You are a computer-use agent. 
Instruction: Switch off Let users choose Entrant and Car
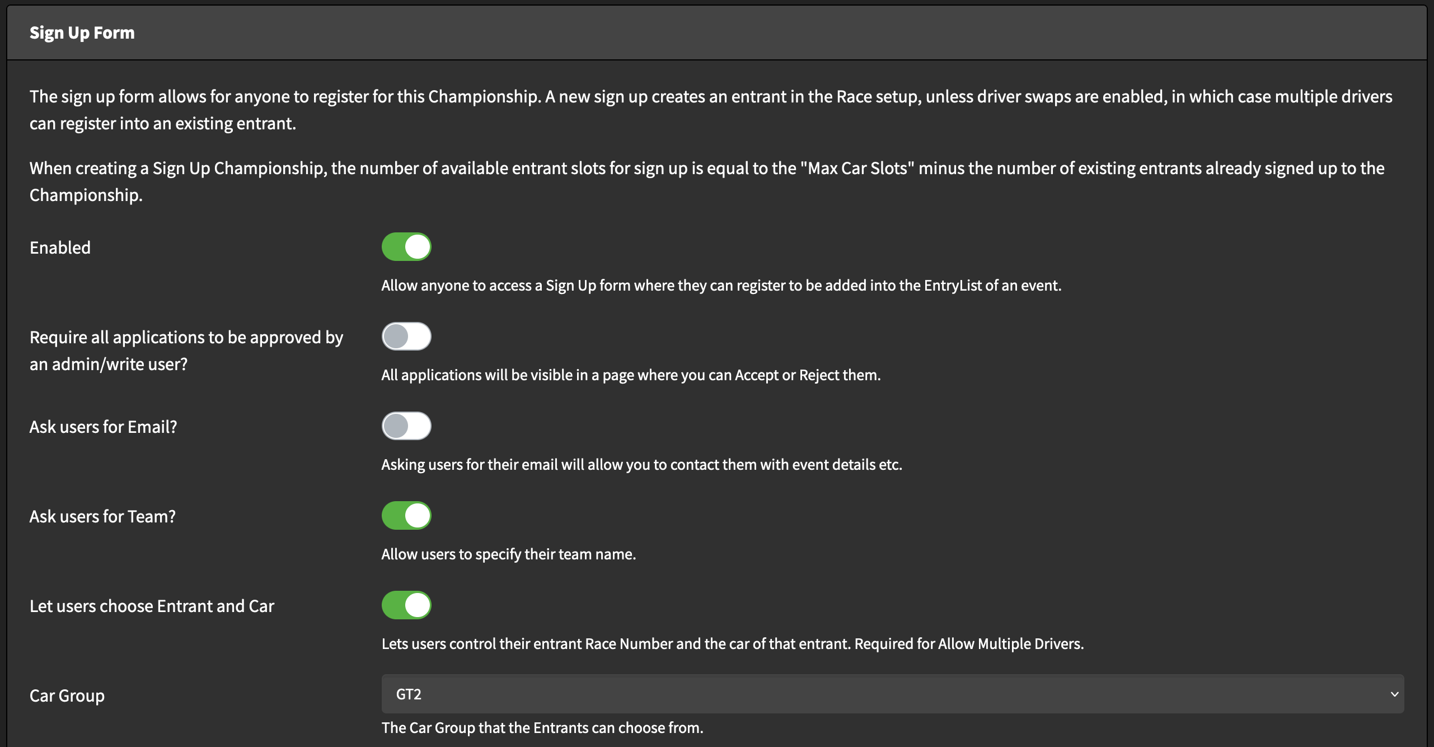click(x=406, y=605)
